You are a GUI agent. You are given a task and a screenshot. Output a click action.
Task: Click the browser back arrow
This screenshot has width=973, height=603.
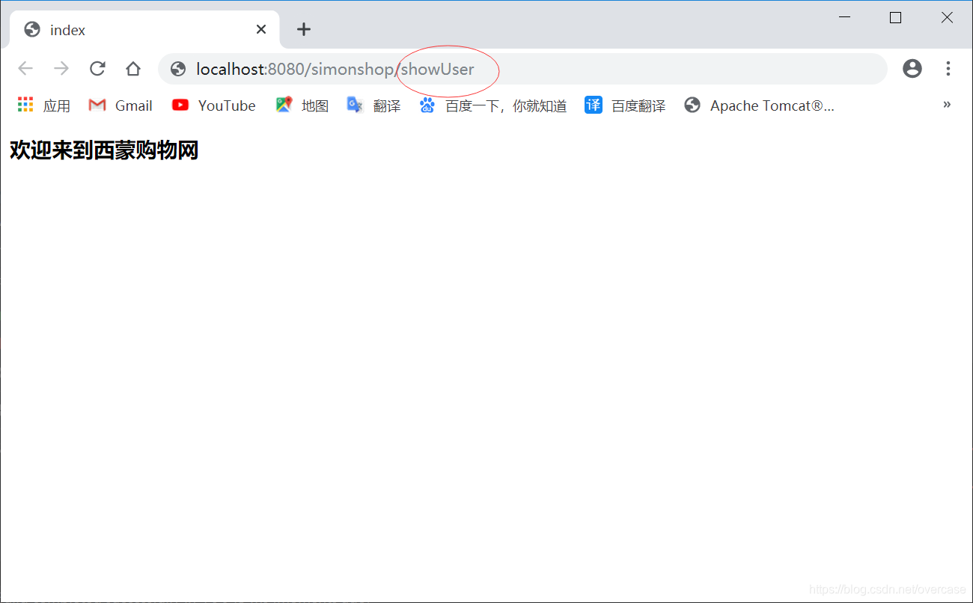pyautogui.click(x=25, y=69)
